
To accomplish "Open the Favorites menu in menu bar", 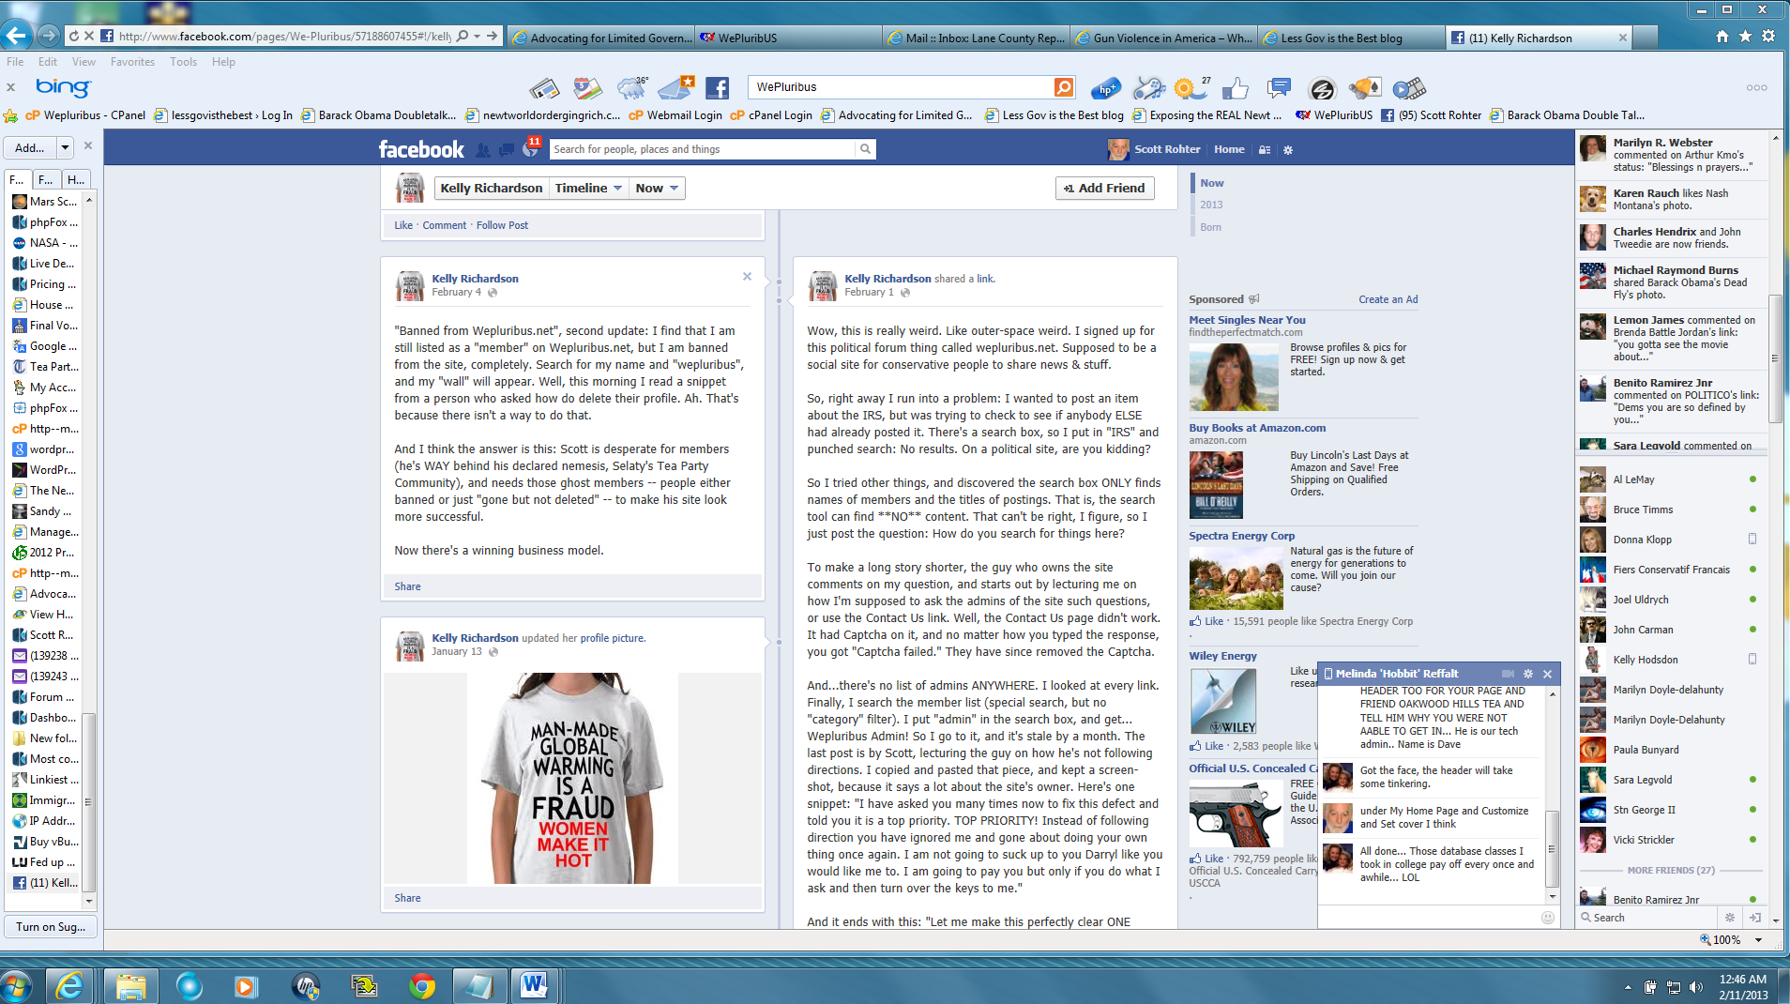I will tap(132, 62).
